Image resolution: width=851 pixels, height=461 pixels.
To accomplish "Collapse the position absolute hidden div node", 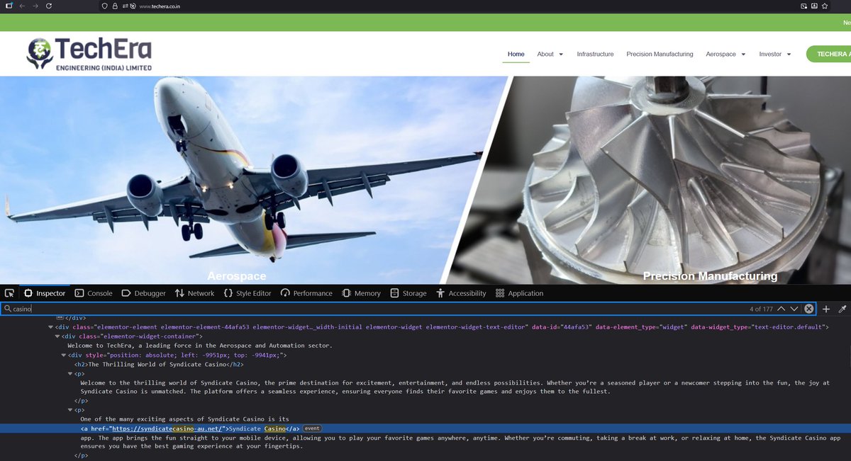I will pos(63,355).
